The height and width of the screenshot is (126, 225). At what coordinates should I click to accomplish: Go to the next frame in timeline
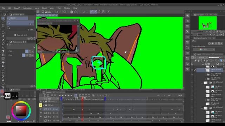click(x=69, y=96)
